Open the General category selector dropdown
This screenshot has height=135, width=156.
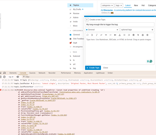[x=102, y=30]
